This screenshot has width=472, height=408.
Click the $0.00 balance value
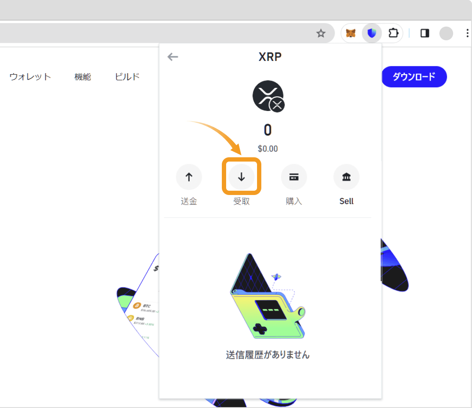coord(268,149)
